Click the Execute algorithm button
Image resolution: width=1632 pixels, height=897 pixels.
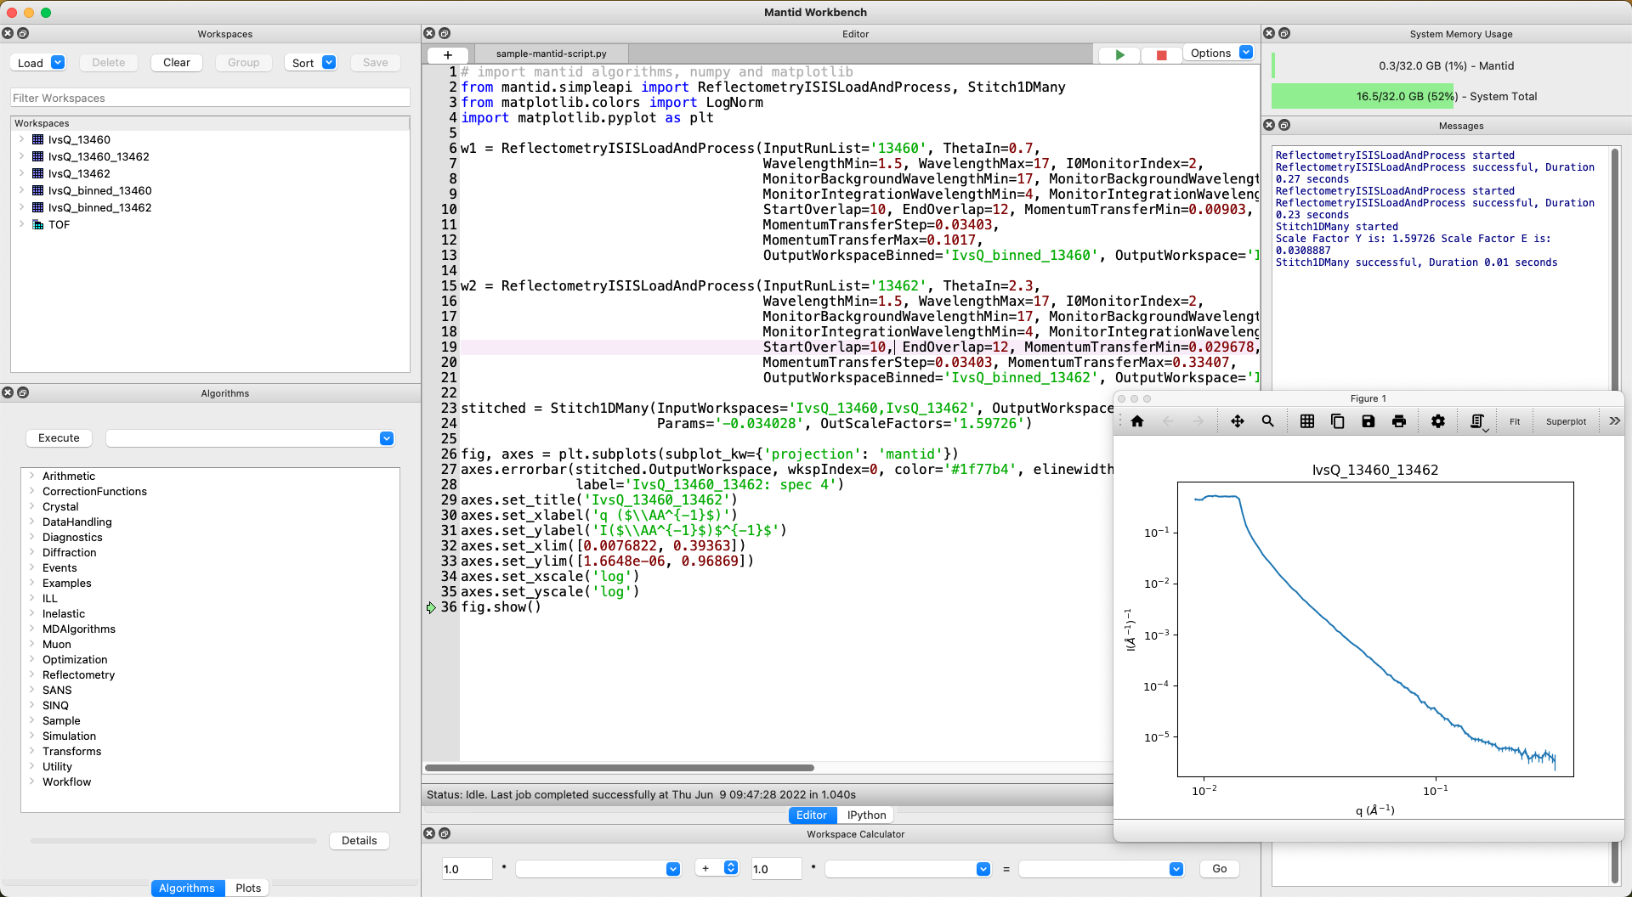point(59,438)
